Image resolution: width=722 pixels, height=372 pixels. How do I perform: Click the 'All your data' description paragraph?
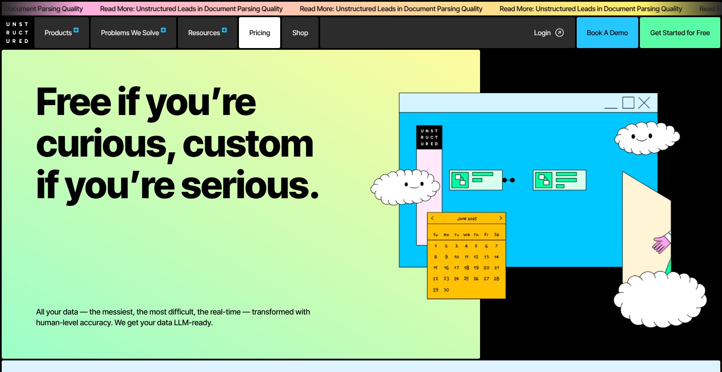click(173, 317)
